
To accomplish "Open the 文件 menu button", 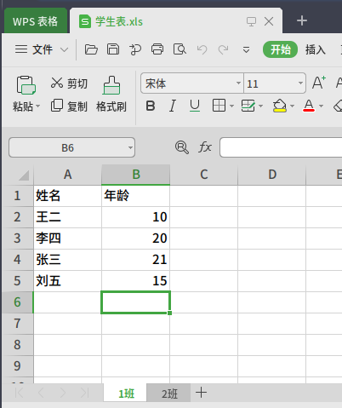I will 42,49.
